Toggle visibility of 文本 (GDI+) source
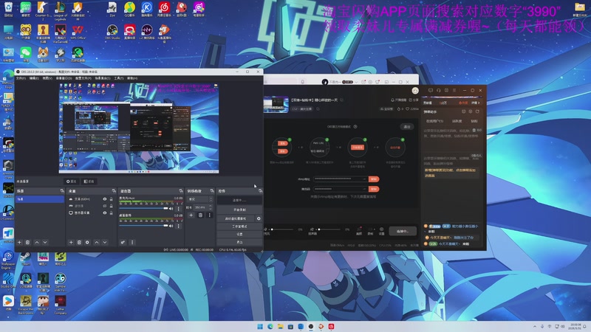This screenshot has height=332, width=591. 105,199
